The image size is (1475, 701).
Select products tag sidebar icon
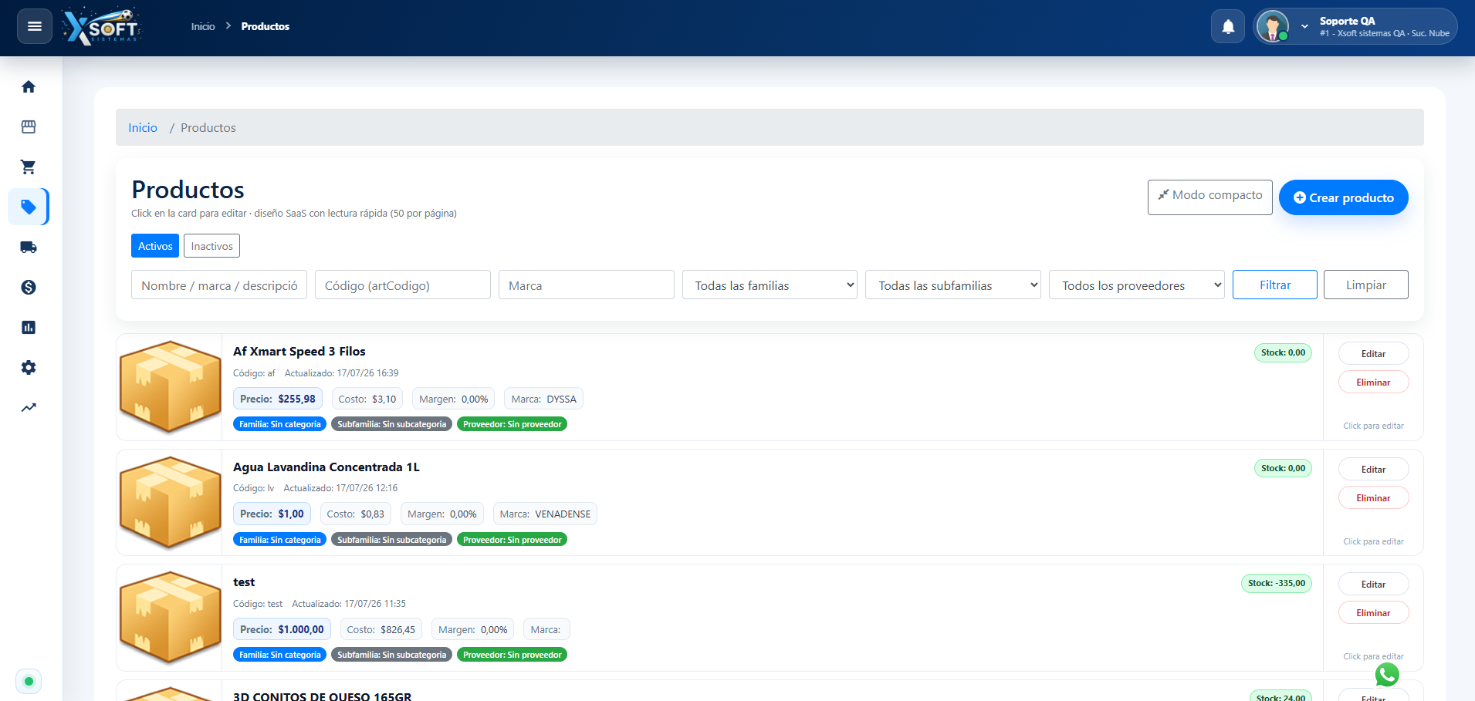pyautogui.click(x=29, y=207)
